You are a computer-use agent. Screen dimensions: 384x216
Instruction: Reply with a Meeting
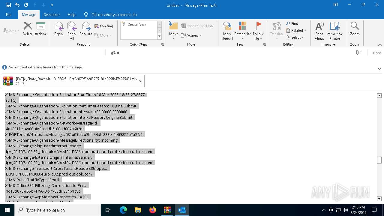click(x=104, y=26)
